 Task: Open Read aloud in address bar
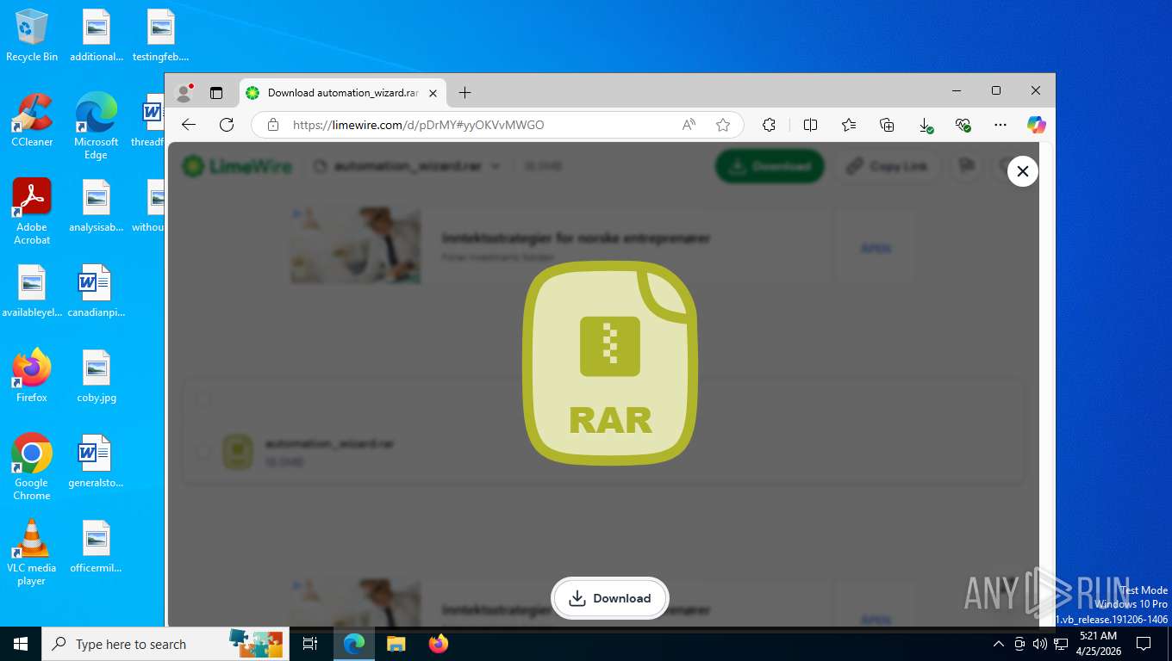tap(689, 125)
